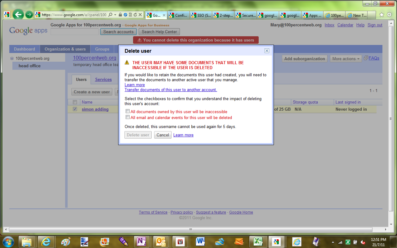This screenshot has height=248, width=397.
Task: Check 'All email and calendar events' box
Action: 127,117
